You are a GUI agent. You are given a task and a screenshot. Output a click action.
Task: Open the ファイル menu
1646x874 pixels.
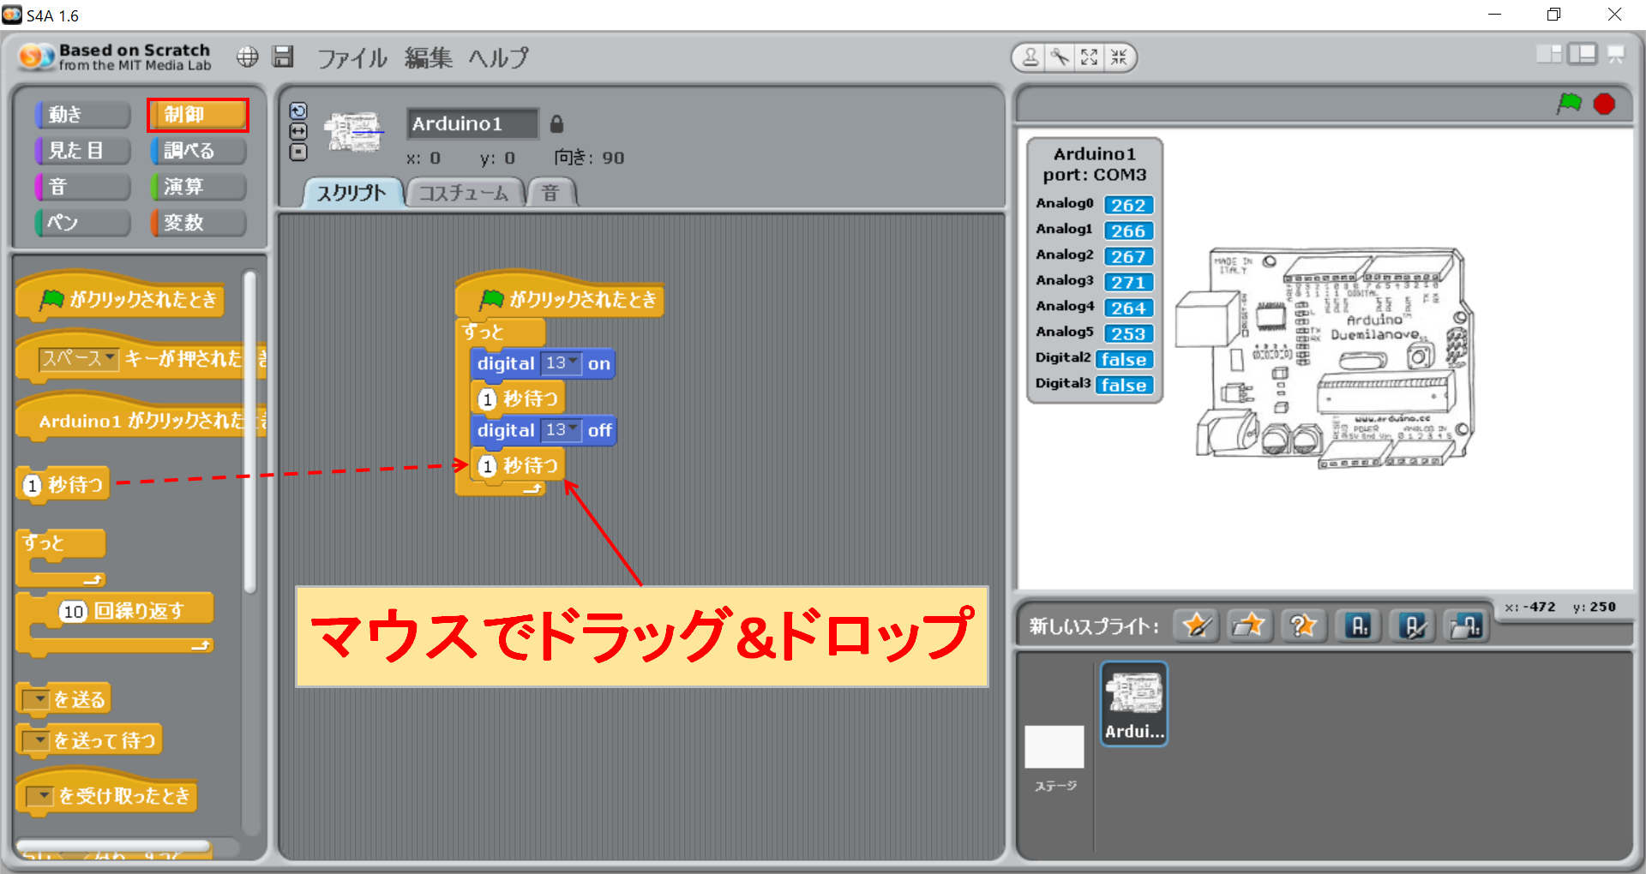pyautogui.click(x=351, y=57)
